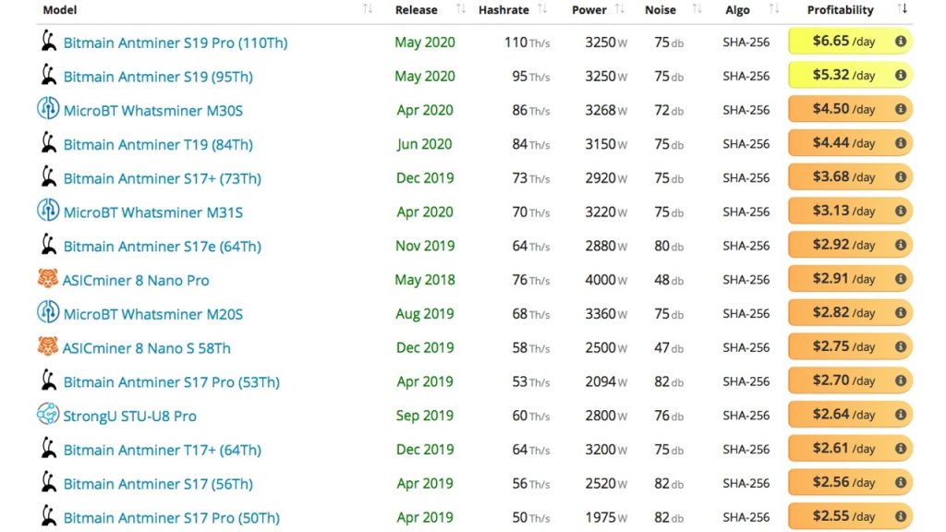Click Bitmain logo next to Antminer T19 (84Th)
946x532 pixels.
pos(48,143)
